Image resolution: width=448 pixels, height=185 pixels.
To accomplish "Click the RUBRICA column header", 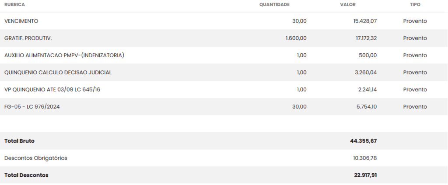I will pyautogui.click(x=14, y=4).
